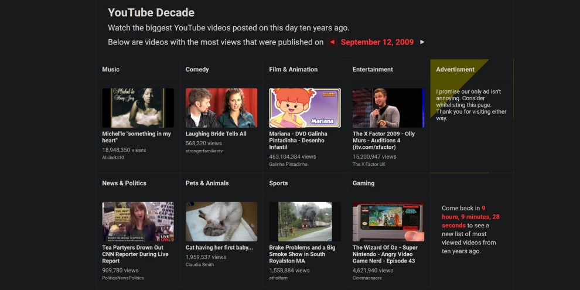Click the 568,320 views count
580x290 pixels.
point(204,144)
